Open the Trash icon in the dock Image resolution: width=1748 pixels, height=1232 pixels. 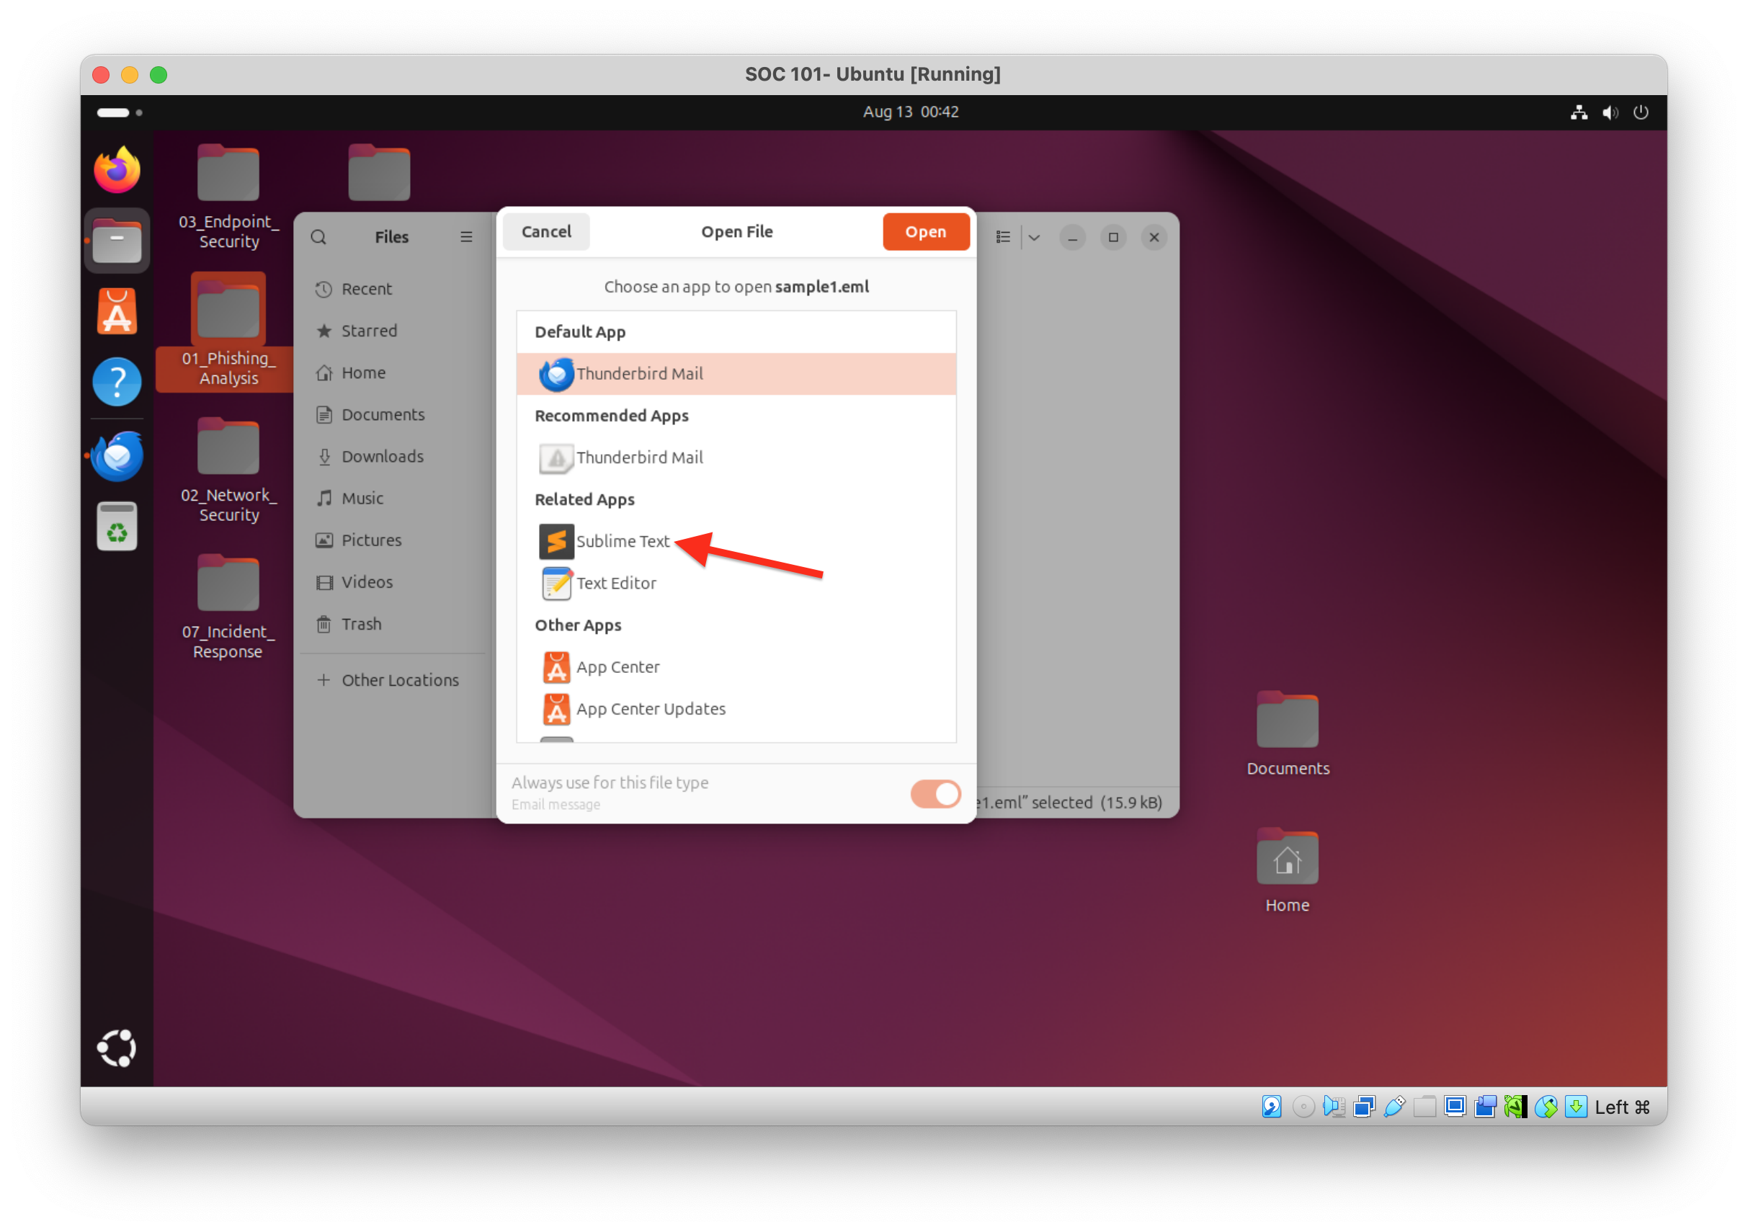[x=117, y=526]
